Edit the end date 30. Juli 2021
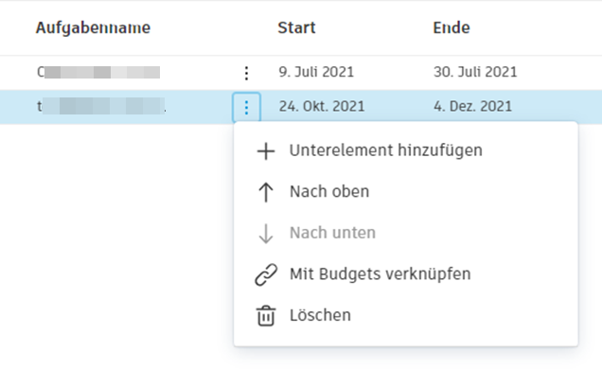The height and width of the screenshot is (386, 602). [475, 72]
